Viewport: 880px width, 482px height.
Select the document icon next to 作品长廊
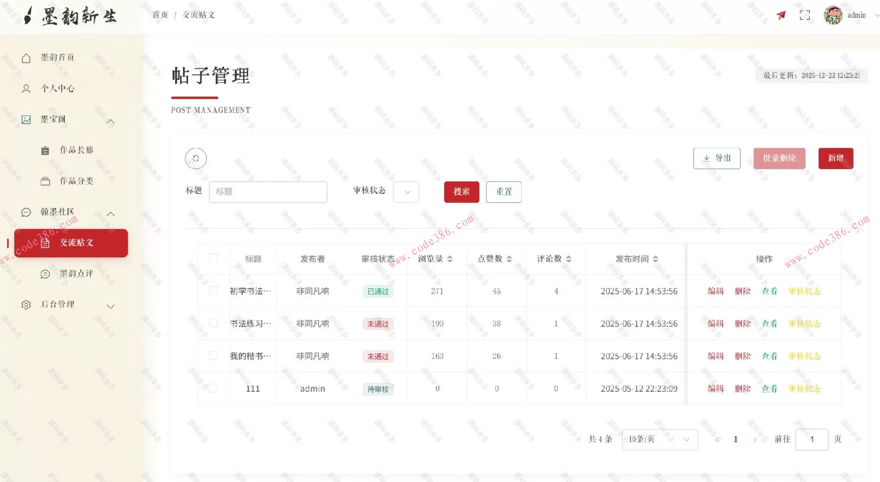coord(46,150)
